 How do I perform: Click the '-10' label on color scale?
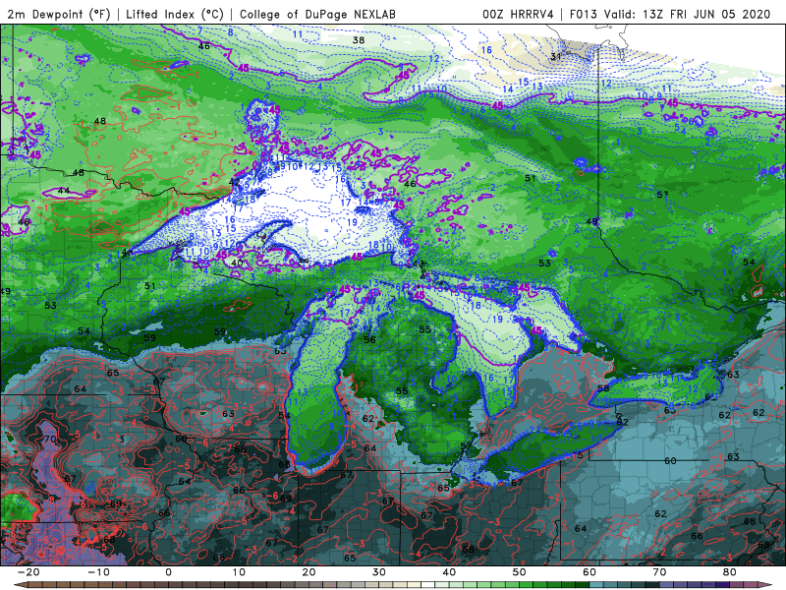pos(98,572)
